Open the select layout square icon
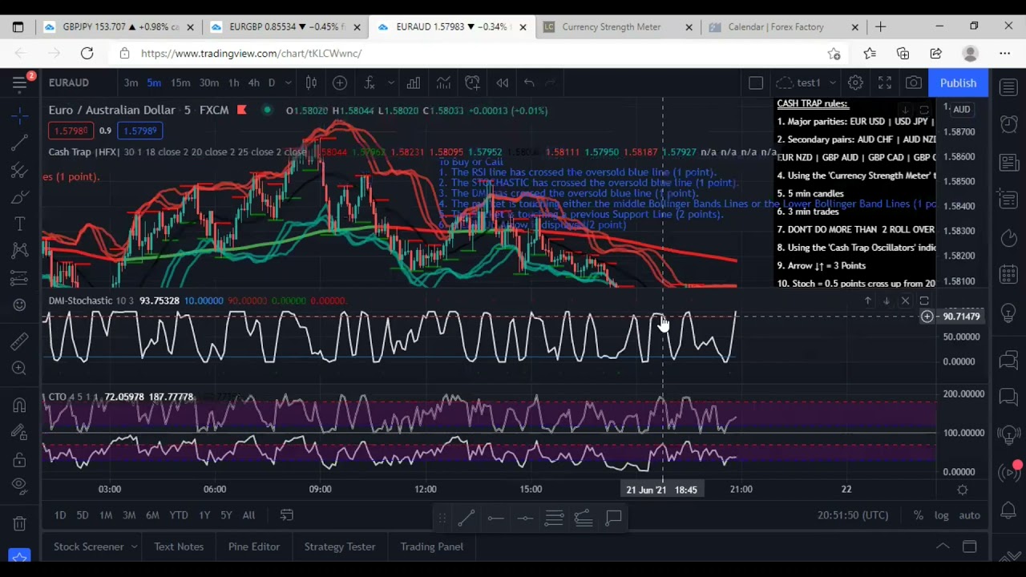 tap(756, 83)
